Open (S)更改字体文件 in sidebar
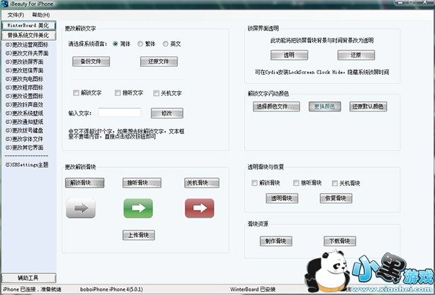The image size is (435, 295). (x=24, y=139)
